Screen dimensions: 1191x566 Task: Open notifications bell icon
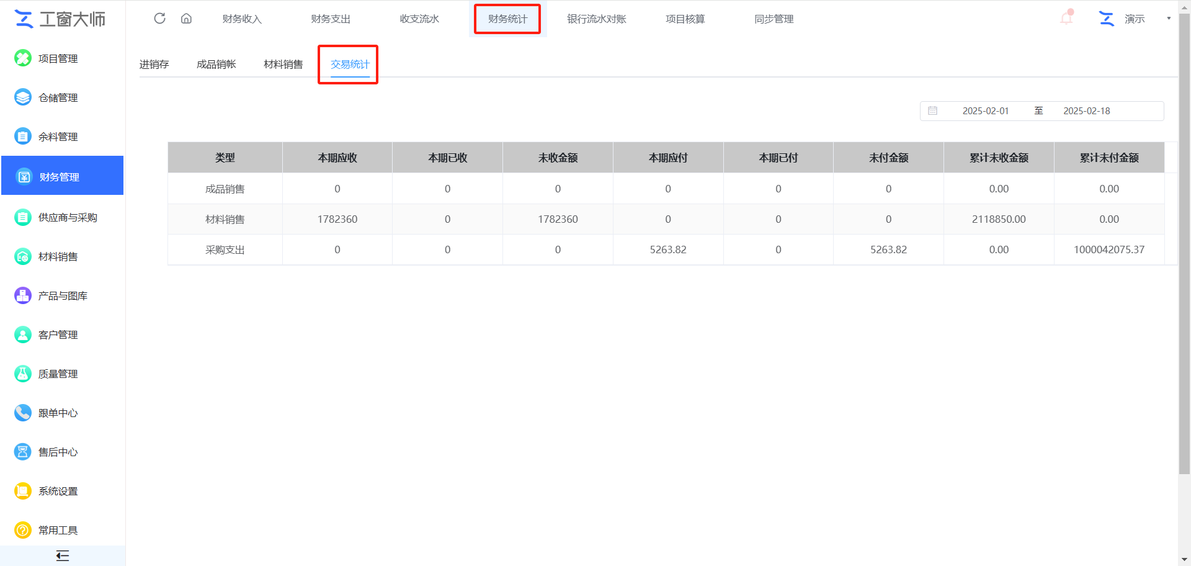(1066, 18)
